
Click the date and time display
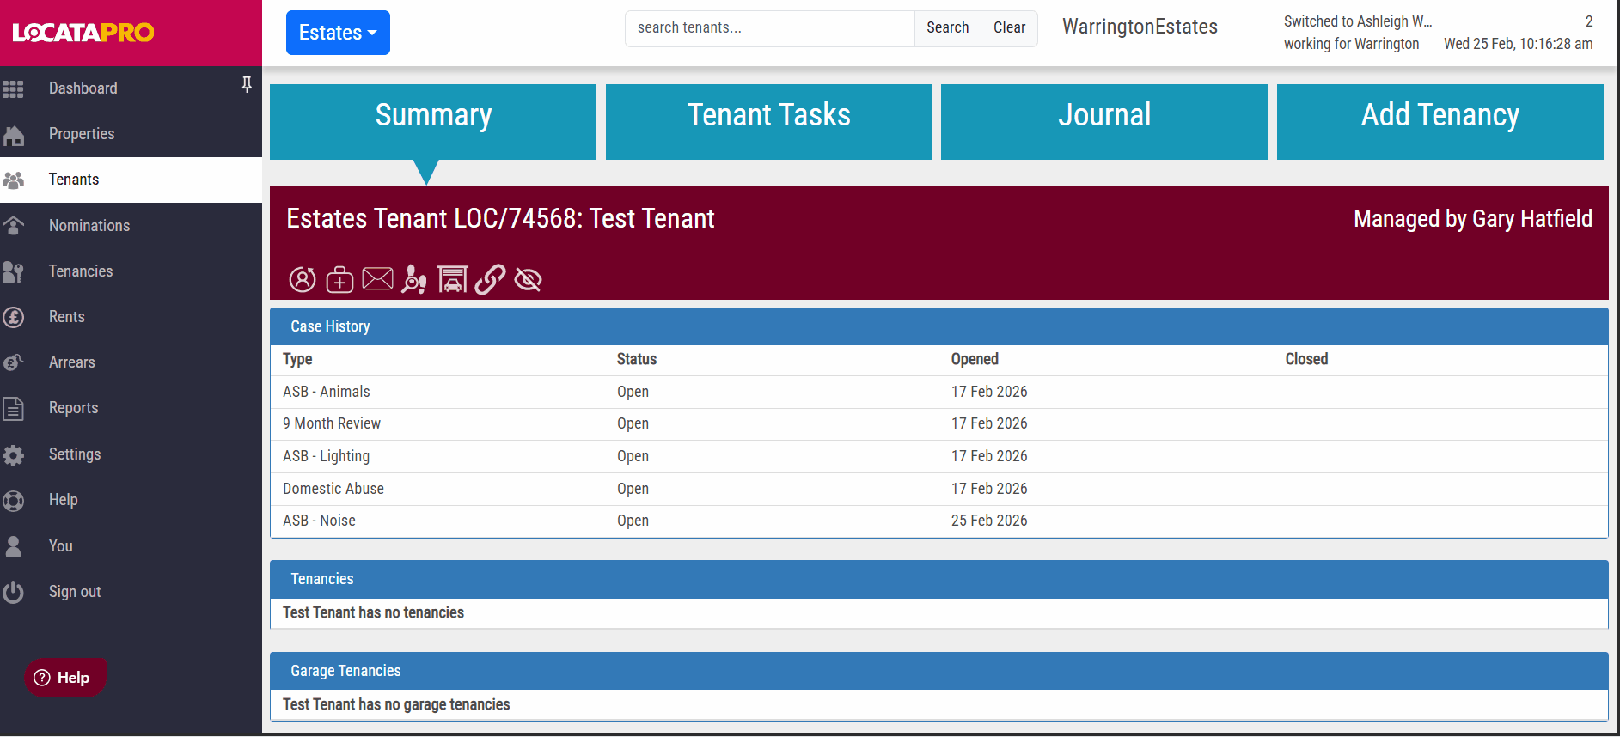1518,44
